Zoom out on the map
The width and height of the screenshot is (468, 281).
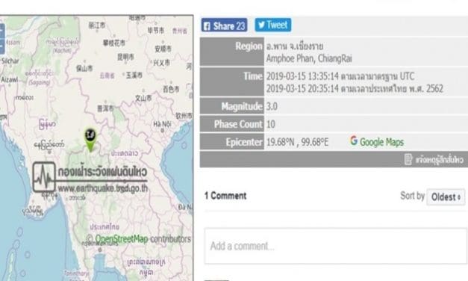point(1,46)
